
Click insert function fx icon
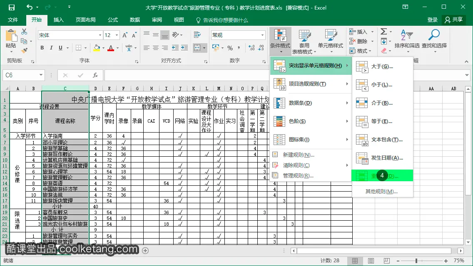pyautogui.click(x=95, y=75)
